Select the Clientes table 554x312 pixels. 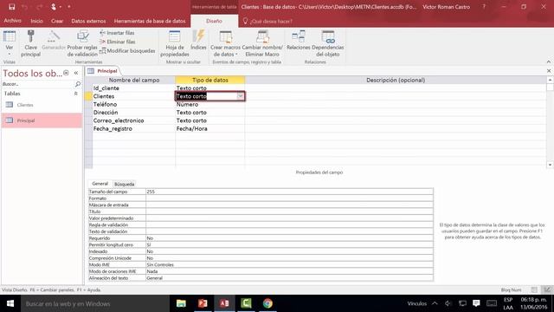(42, 105)
